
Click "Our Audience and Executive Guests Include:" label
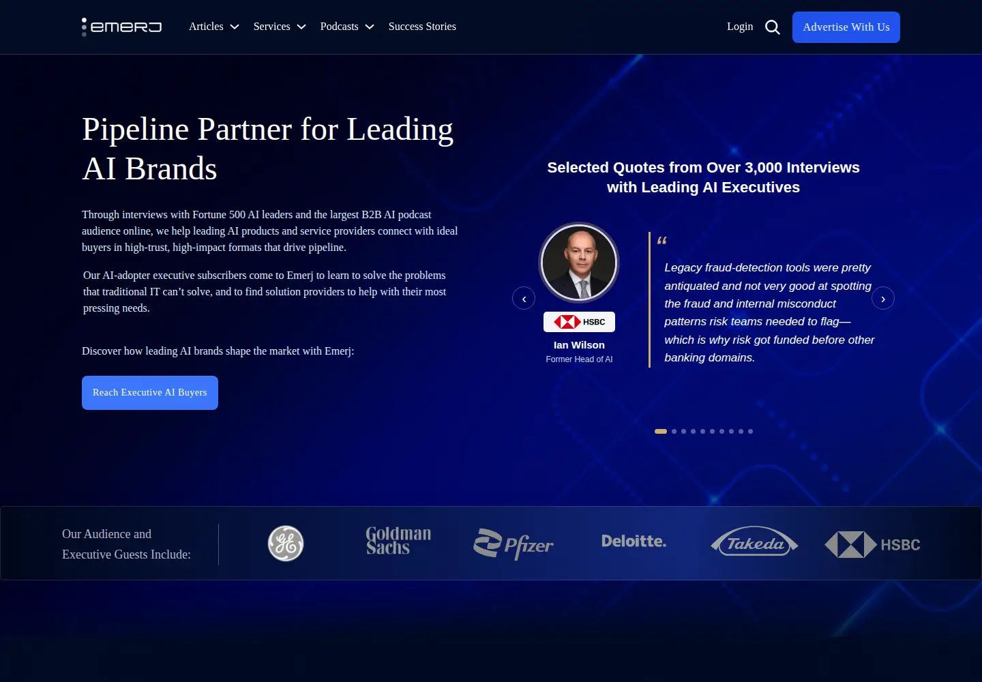(x=127, y=544)
